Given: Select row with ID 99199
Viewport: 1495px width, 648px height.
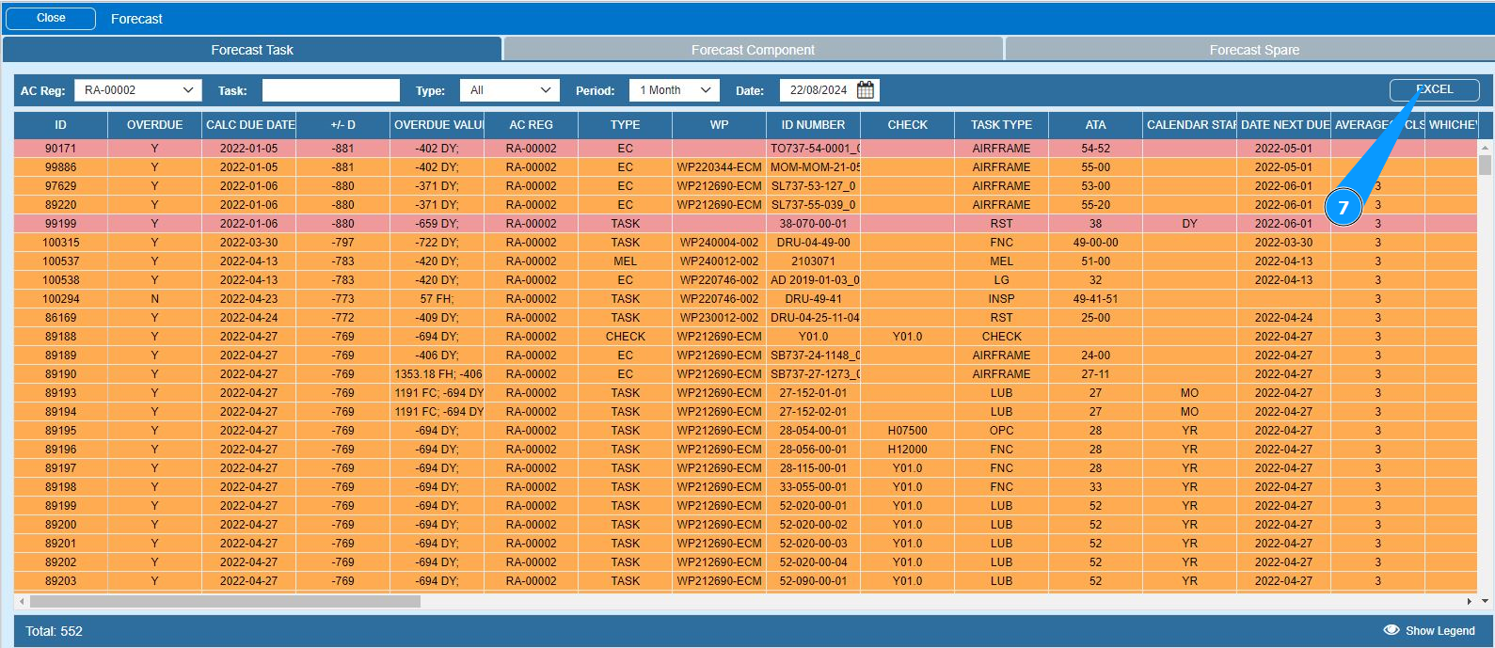Looking at the screenshot, I should point(61,224).
